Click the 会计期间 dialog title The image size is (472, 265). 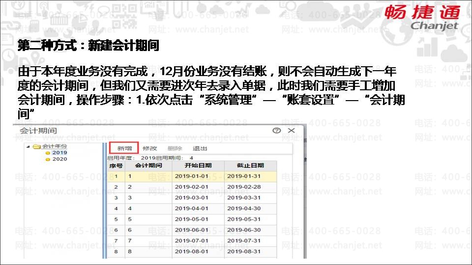[x=38, y=131]
